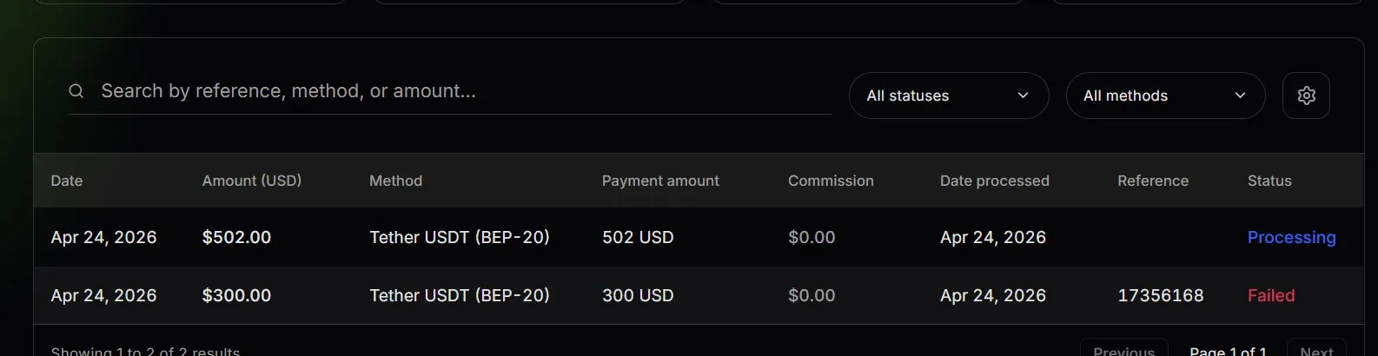
Task: Click the search by reference input field
Action: (x=460, y=91)
